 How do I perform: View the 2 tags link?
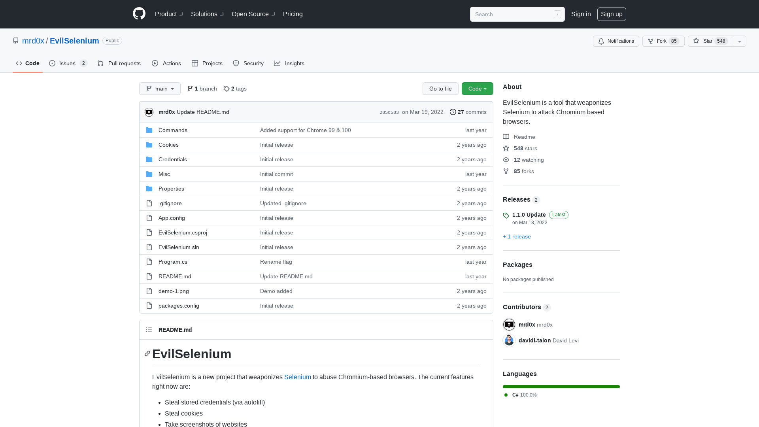tap(235, 89)
